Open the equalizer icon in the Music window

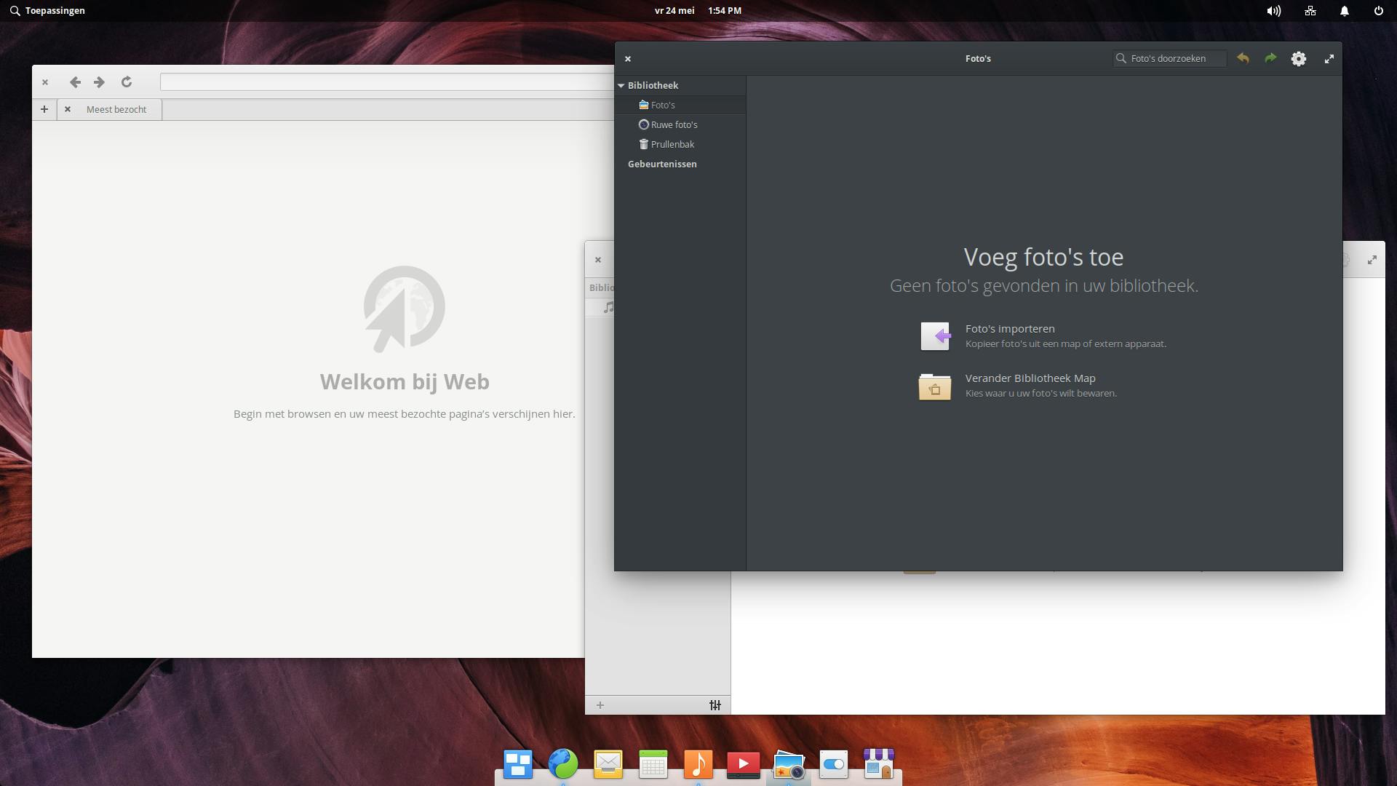[x=715, y=705]
